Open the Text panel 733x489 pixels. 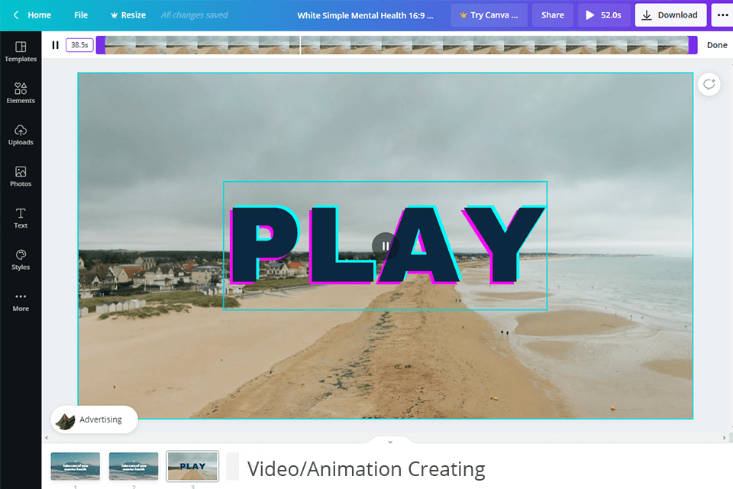21,218
